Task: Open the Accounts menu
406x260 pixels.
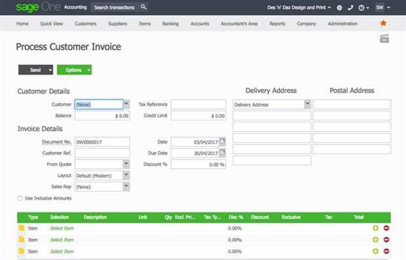Action: (200, 24)
